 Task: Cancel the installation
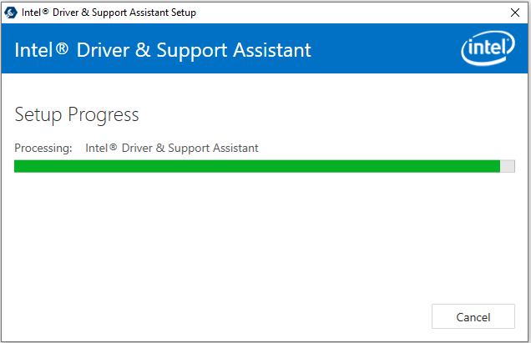click(x=473, y=316)
